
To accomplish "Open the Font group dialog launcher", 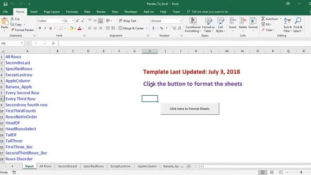I will coord(84,35).
